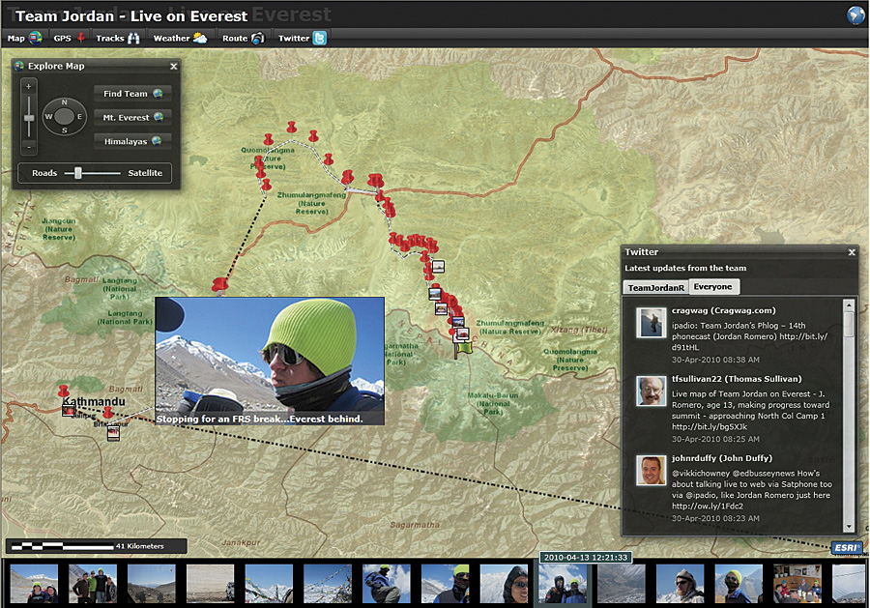Click the photo marker below Kathmandu
870x608 pixels.
coord(113,433)
